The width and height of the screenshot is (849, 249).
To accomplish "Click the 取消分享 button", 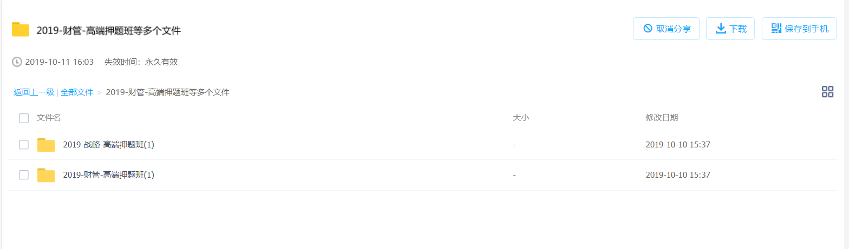I will pyautogui.click(x=666, y=29).
